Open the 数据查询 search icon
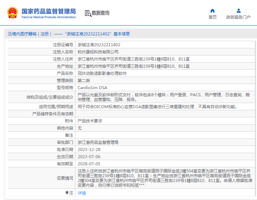 click(88, 13)
